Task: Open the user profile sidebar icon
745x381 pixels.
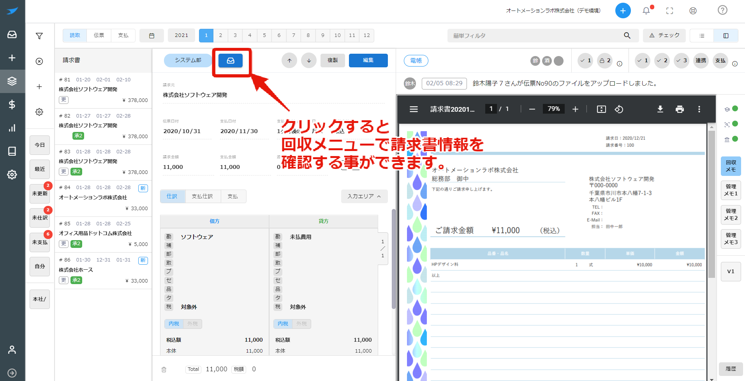Action: pos(12,349)
